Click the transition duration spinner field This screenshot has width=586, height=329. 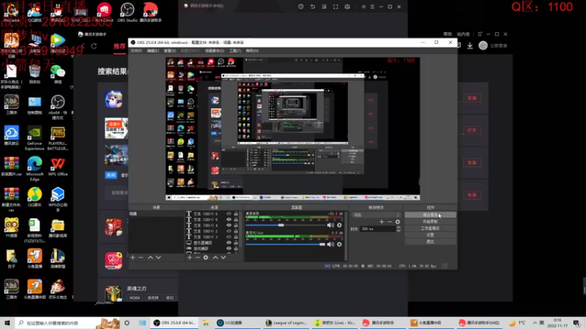click(x=377, y=229)
